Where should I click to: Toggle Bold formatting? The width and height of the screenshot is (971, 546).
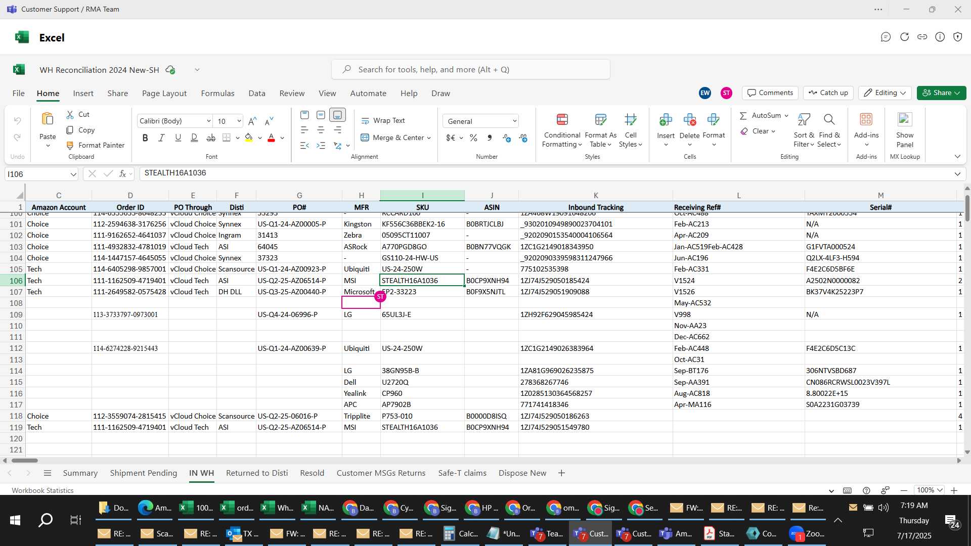tap(145, 138)
